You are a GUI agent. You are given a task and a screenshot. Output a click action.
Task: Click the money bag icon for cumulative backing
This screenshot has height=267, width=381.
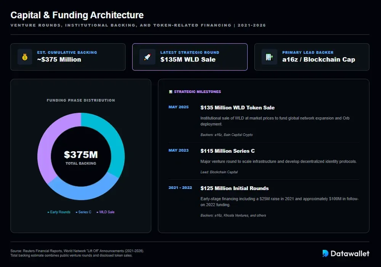pos(24,57)
